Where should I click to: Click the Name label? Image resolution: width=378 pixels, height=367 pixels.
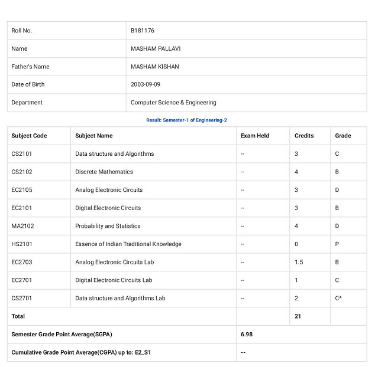[x=20, y=48]
